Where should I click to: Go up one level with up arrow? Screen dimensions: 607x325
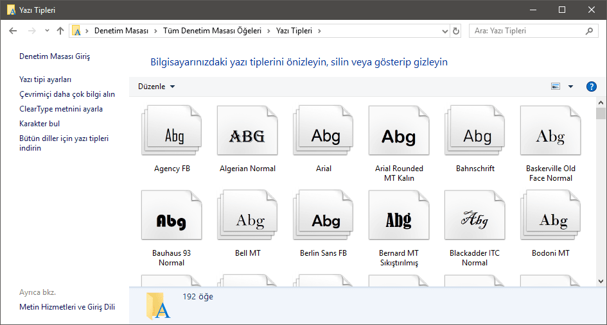click(x=60, y=31)
